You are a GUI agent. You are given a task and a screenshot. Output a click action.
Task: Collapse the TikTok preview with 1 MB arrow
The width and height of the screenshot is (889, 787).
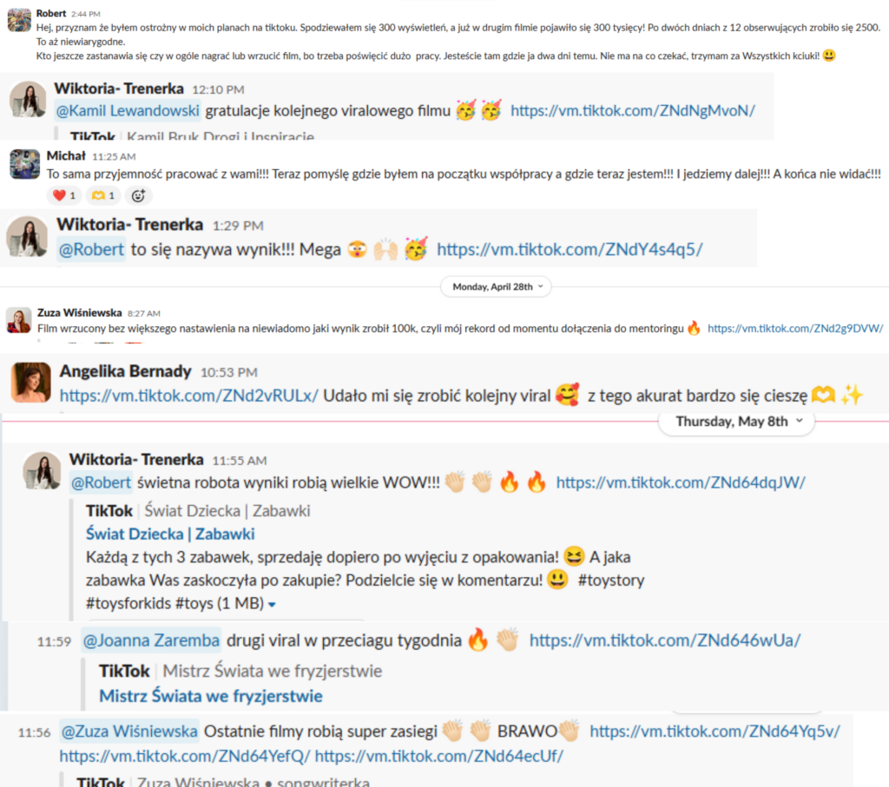click(x=272, y=605)
